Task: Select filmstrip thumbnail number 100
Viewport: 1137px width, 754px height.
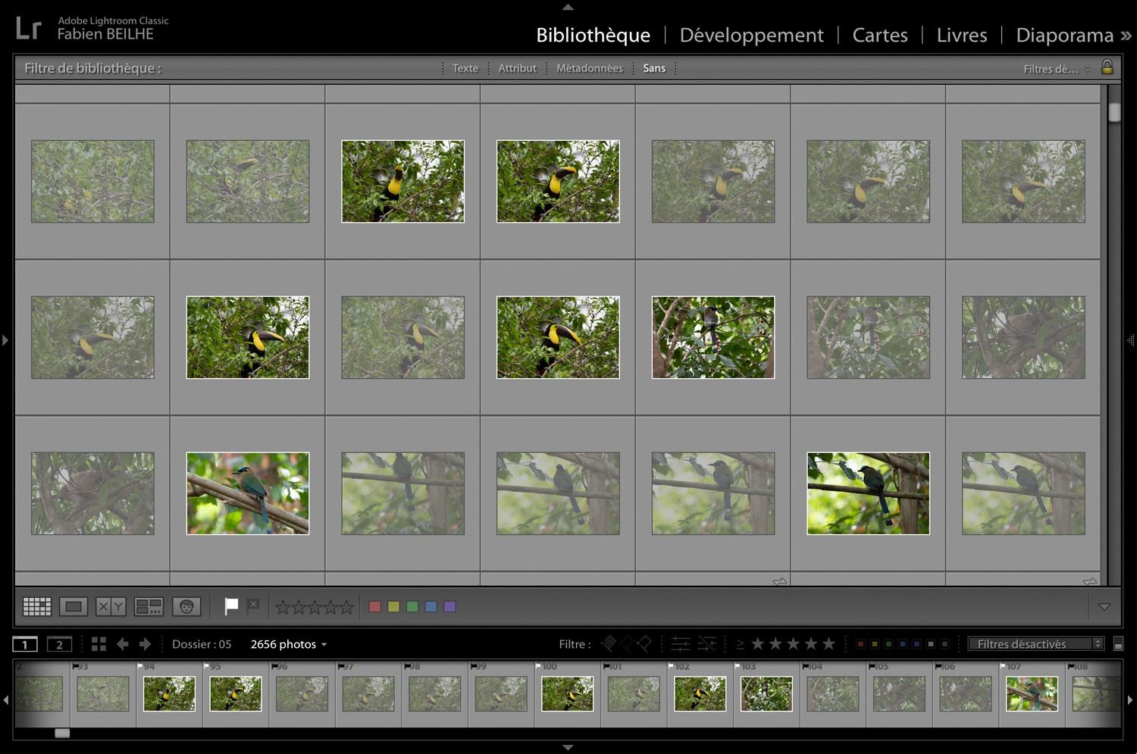Action: coord(567,693)
